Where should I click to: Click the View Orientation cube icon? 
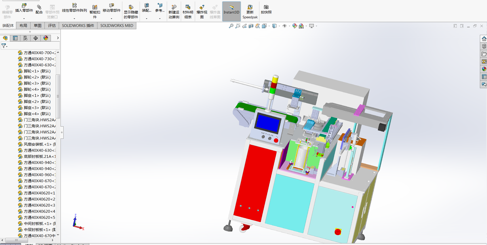click(x=264, y=26)
